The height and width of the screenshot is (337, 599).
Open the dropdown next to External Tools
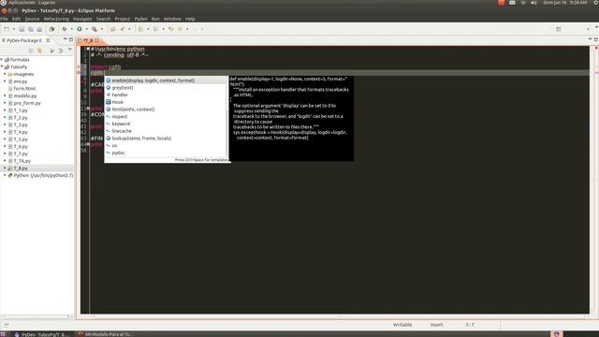tap(102, 29)
